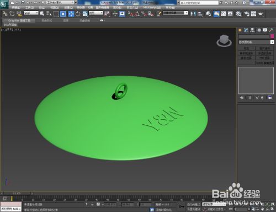This screenshot has height=212, width=276.
Task: Open the Select by Name dialog
Action: 49,14
